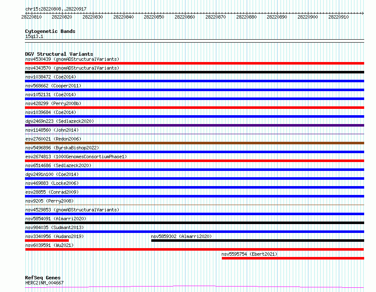The height and width of the screenshot is (292, 376).
Task: Click the red bar under nsv6039591
Action: coord(194,249)
